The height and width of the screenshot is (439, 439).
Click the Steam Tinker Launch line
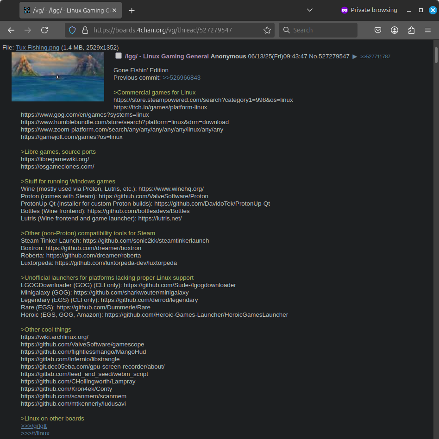115,241
